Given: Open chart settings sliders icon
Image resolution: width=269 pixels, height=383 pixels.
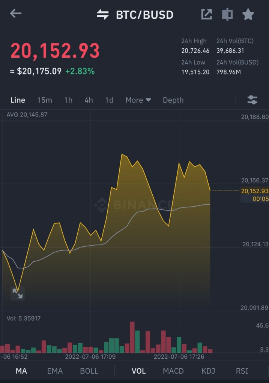Looking at the screenshot, I should click(252, 100).
